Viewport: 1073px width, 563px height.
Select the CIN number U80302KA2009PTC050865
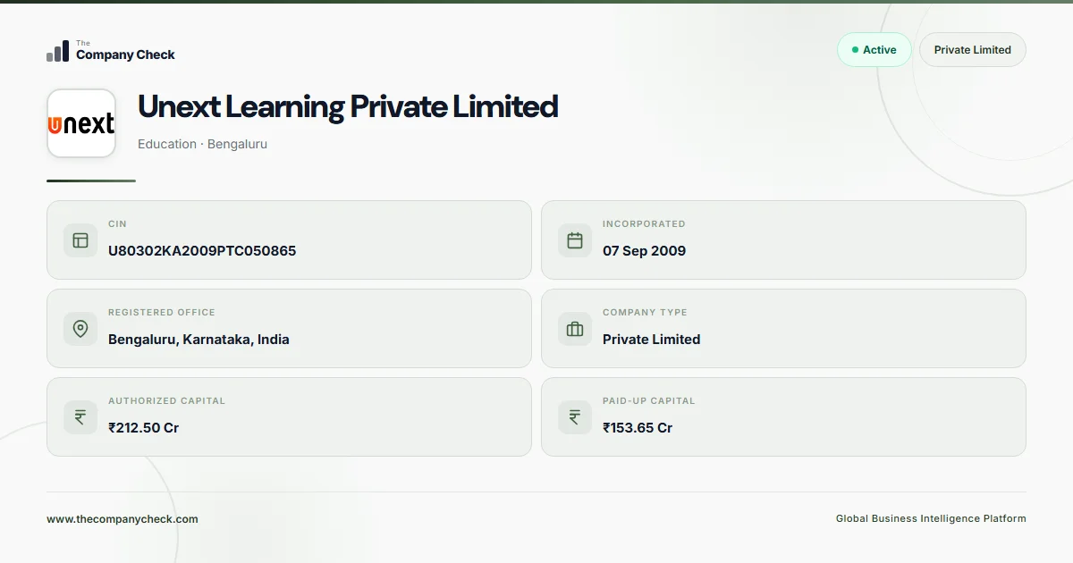[x=202, y=251]
